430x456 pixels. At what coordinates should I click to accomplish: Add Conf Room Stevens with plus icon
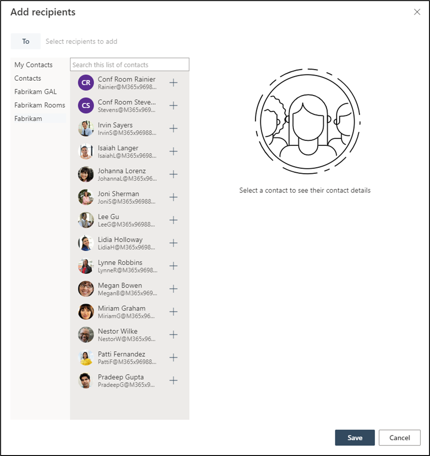pos(174,106)
